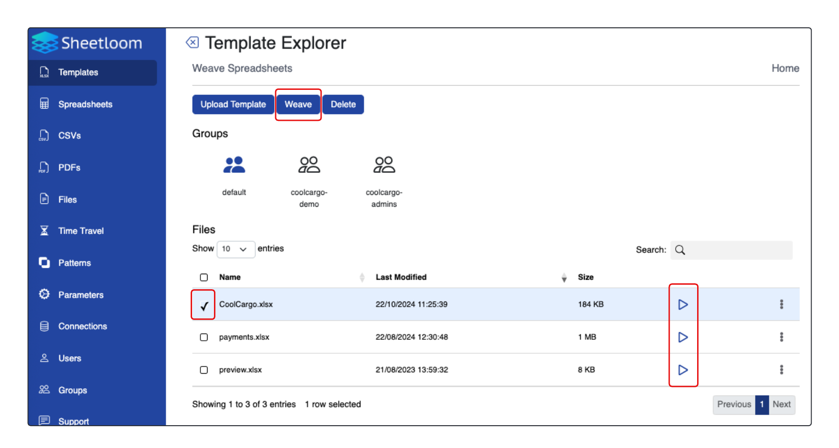Open the Show entries count dropdown
The image size is (839, 448).
(x=235, y=249)
